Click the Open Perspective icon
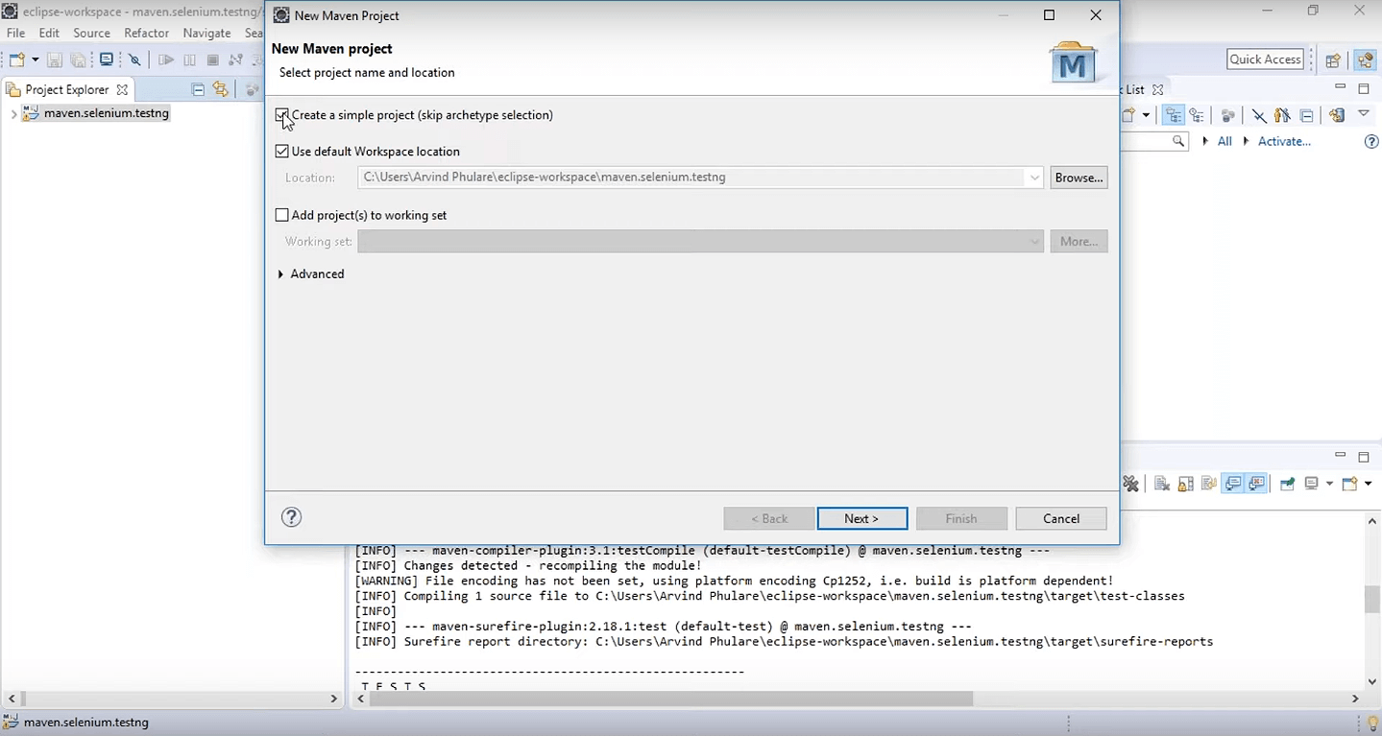The width and height of the screenshot is (1382, 736). (x=1333, y=59)
